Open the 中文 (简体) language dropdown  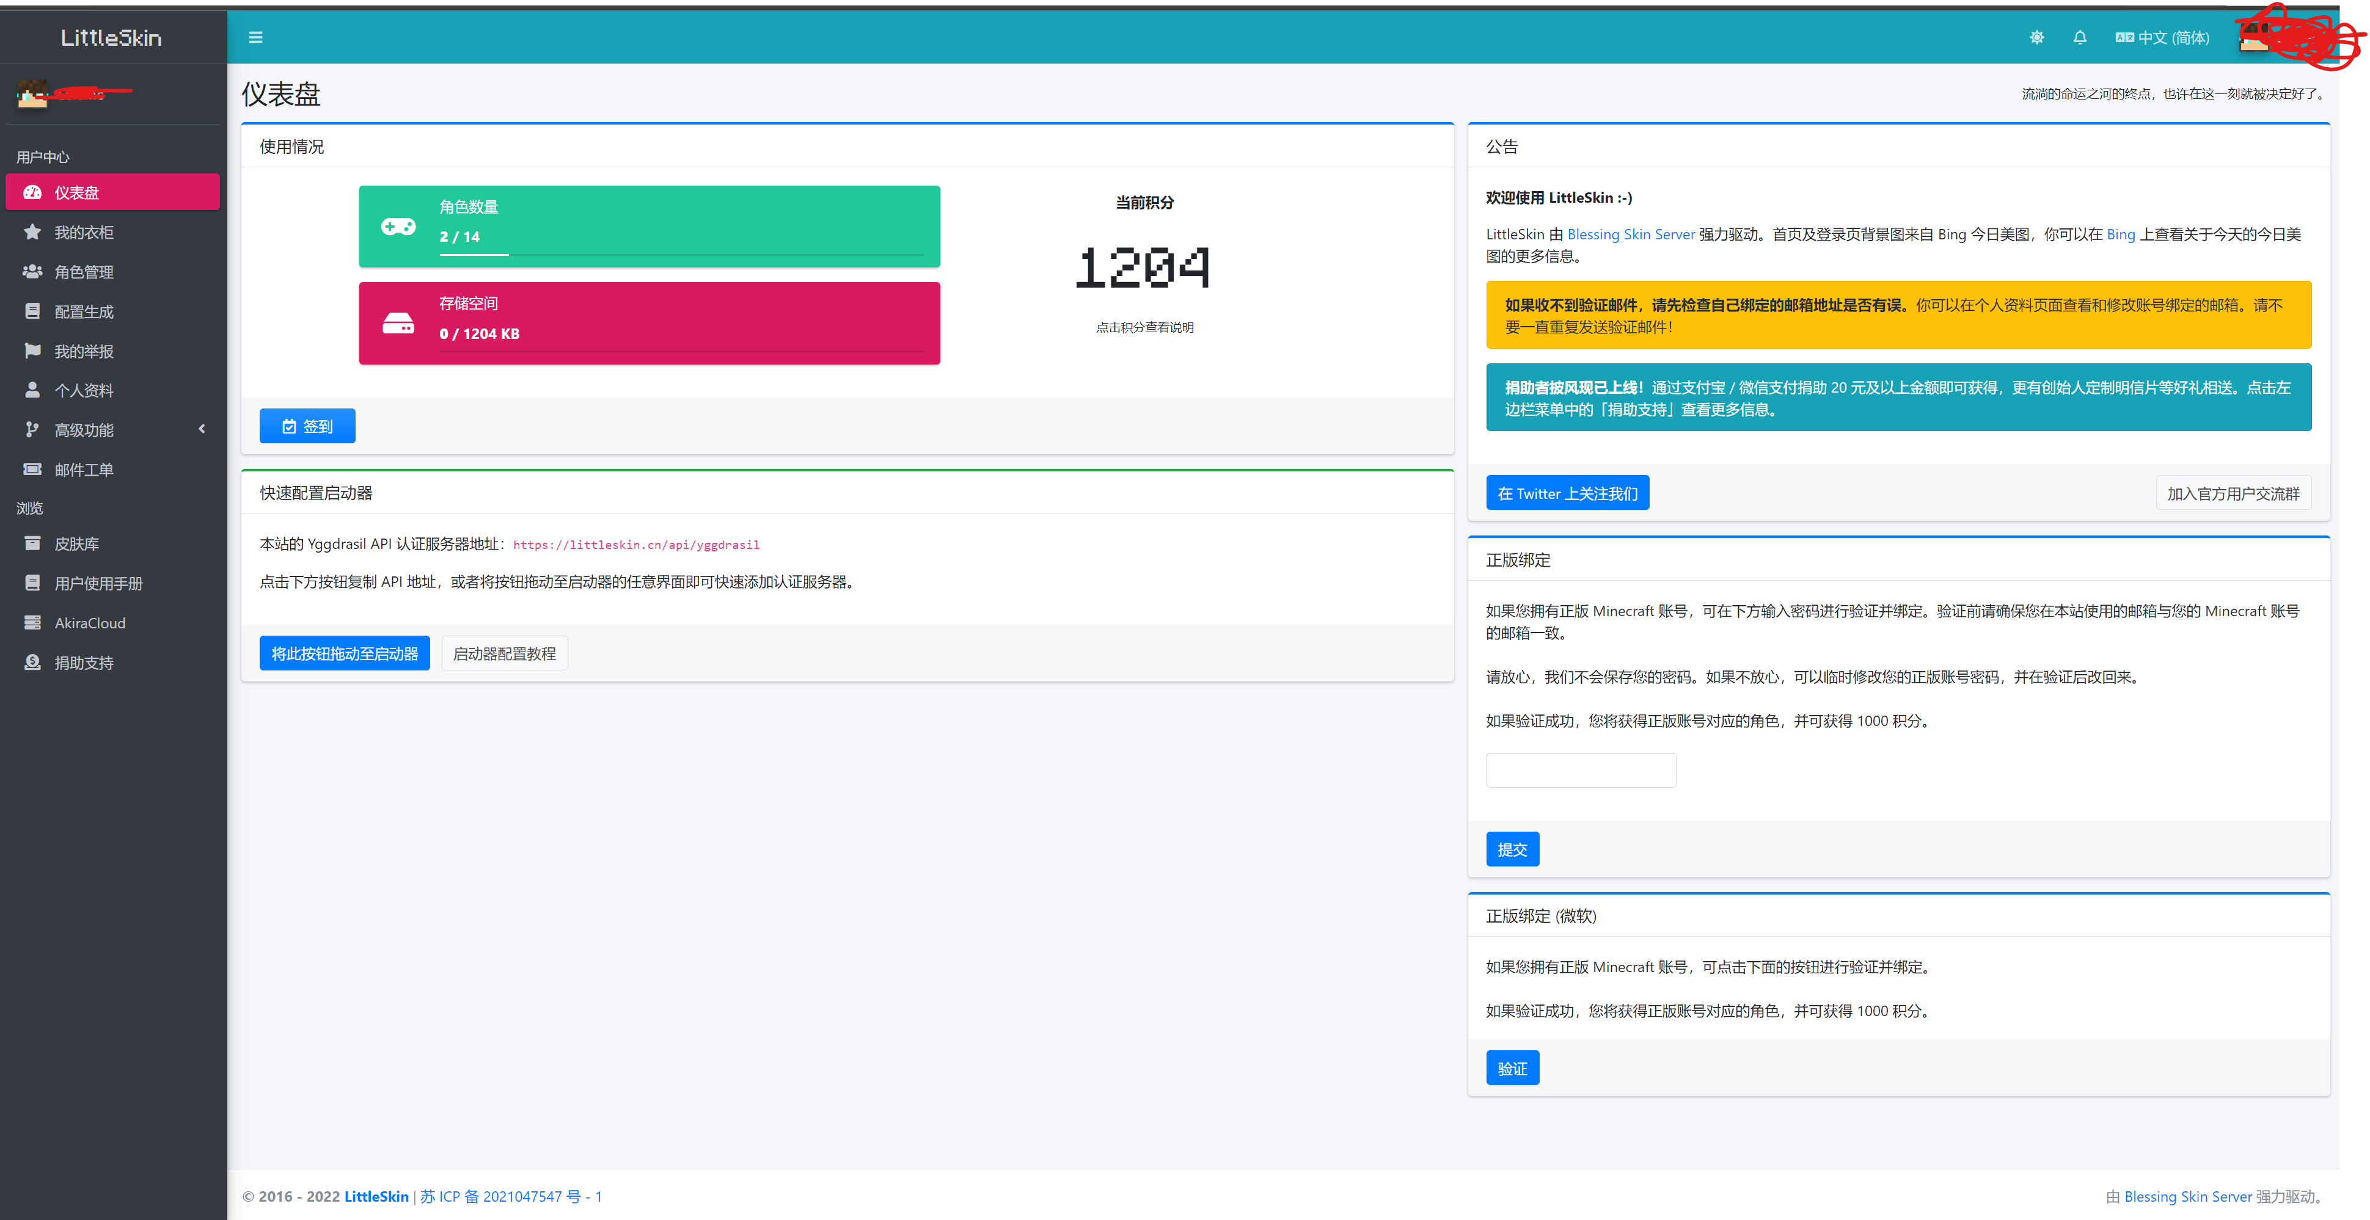click(2162, 38)
